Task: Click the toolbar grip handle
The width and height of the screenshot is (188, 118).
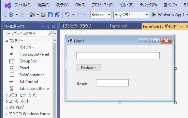Action: [5, 15]
